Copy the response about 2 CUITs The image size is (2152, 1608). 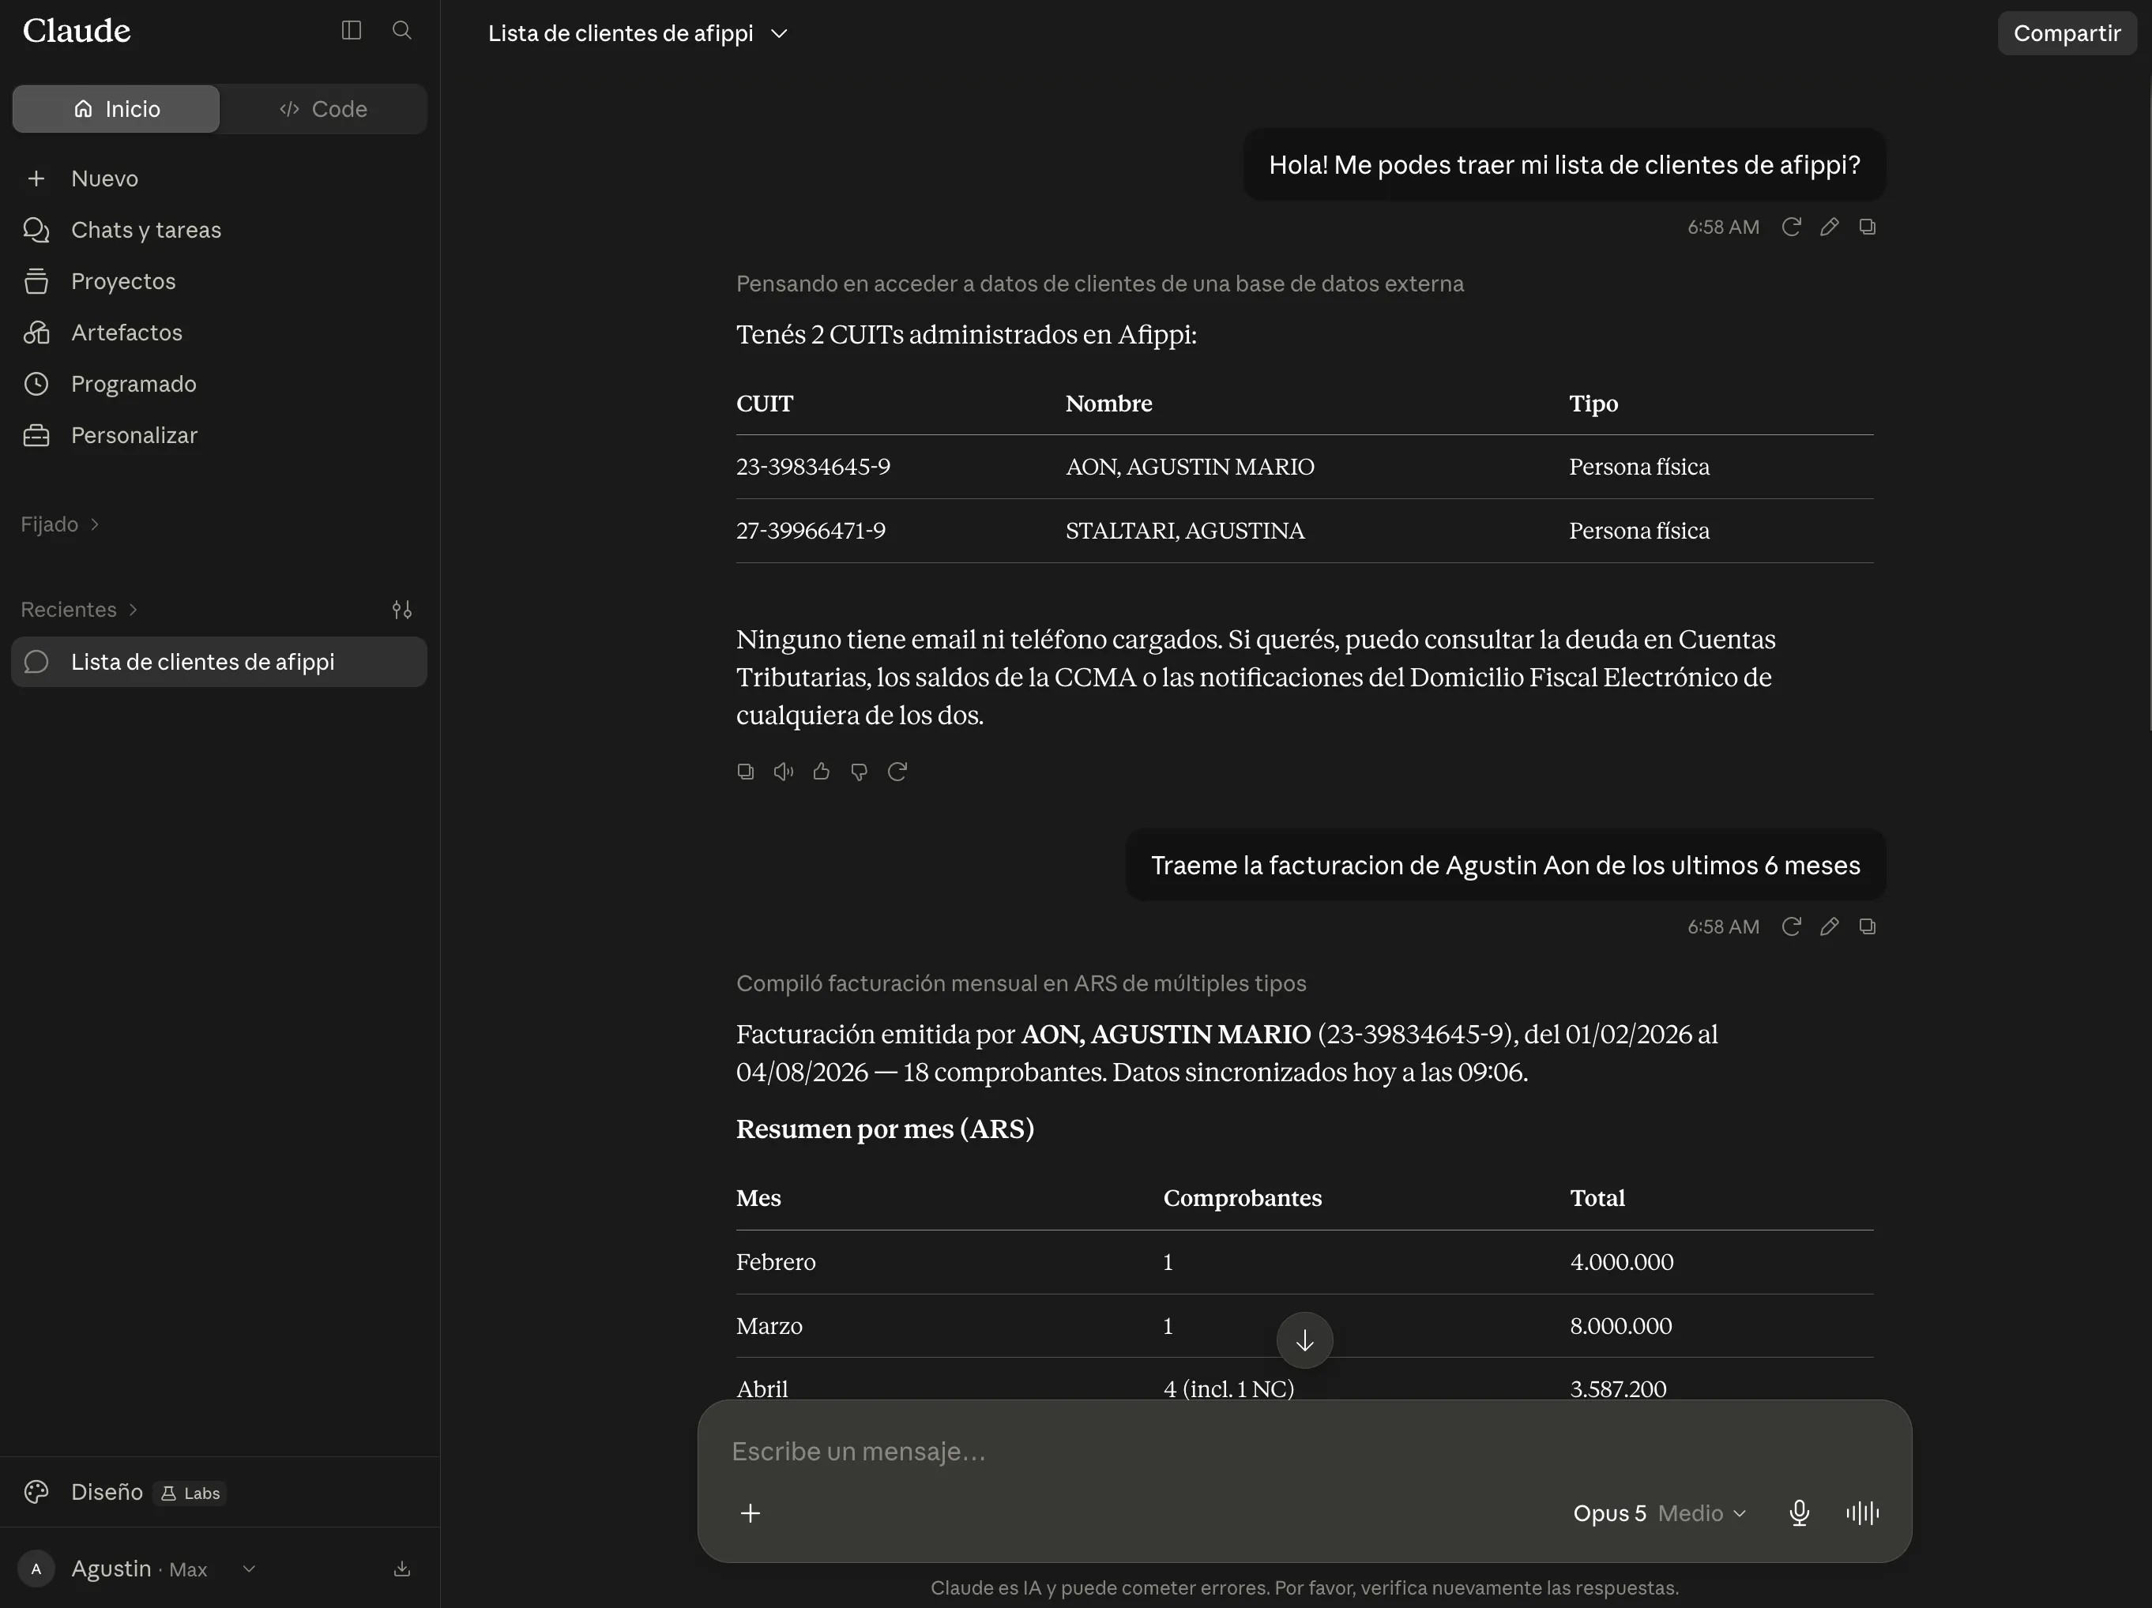(745, 772)
